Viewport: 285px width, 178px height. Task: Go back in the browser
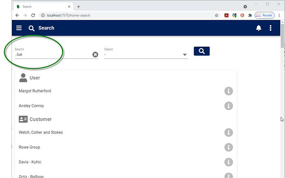(17, 15)
